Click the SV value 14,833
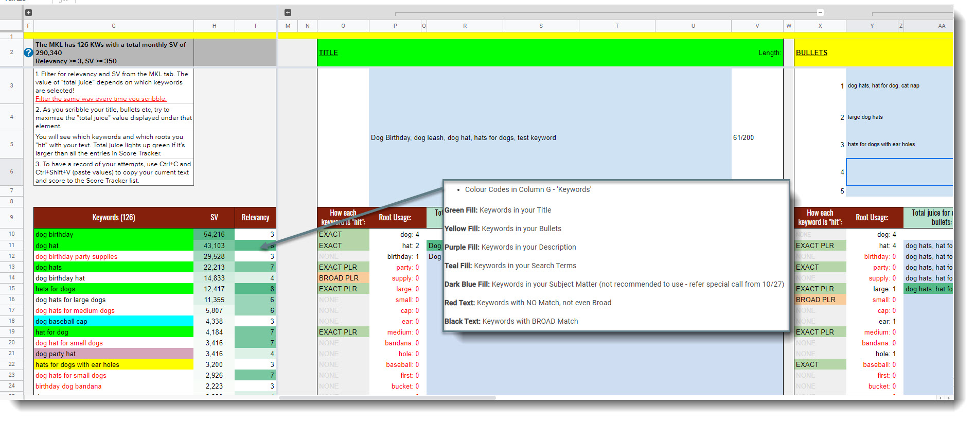Image resolution: width=975 pixels, height=421 pixels. coord(214,278)
